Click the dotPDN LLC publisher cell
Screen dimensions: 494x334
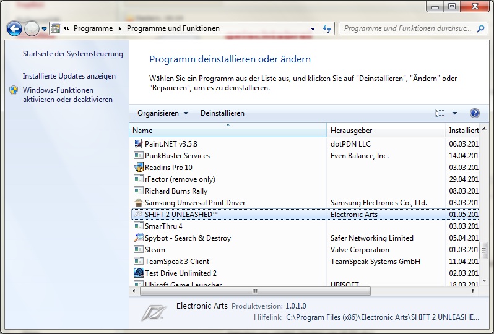pos(350,144)
